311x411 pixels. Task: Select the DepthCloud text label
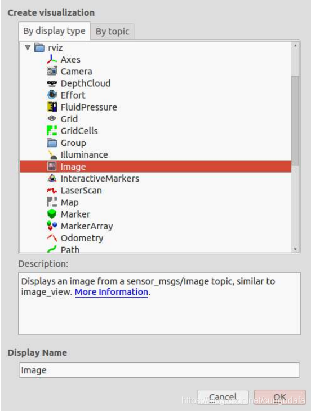[86, 83]
